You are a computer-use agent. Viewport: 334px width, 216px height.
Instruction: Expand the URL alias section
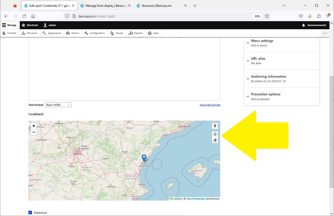[282, 61]
